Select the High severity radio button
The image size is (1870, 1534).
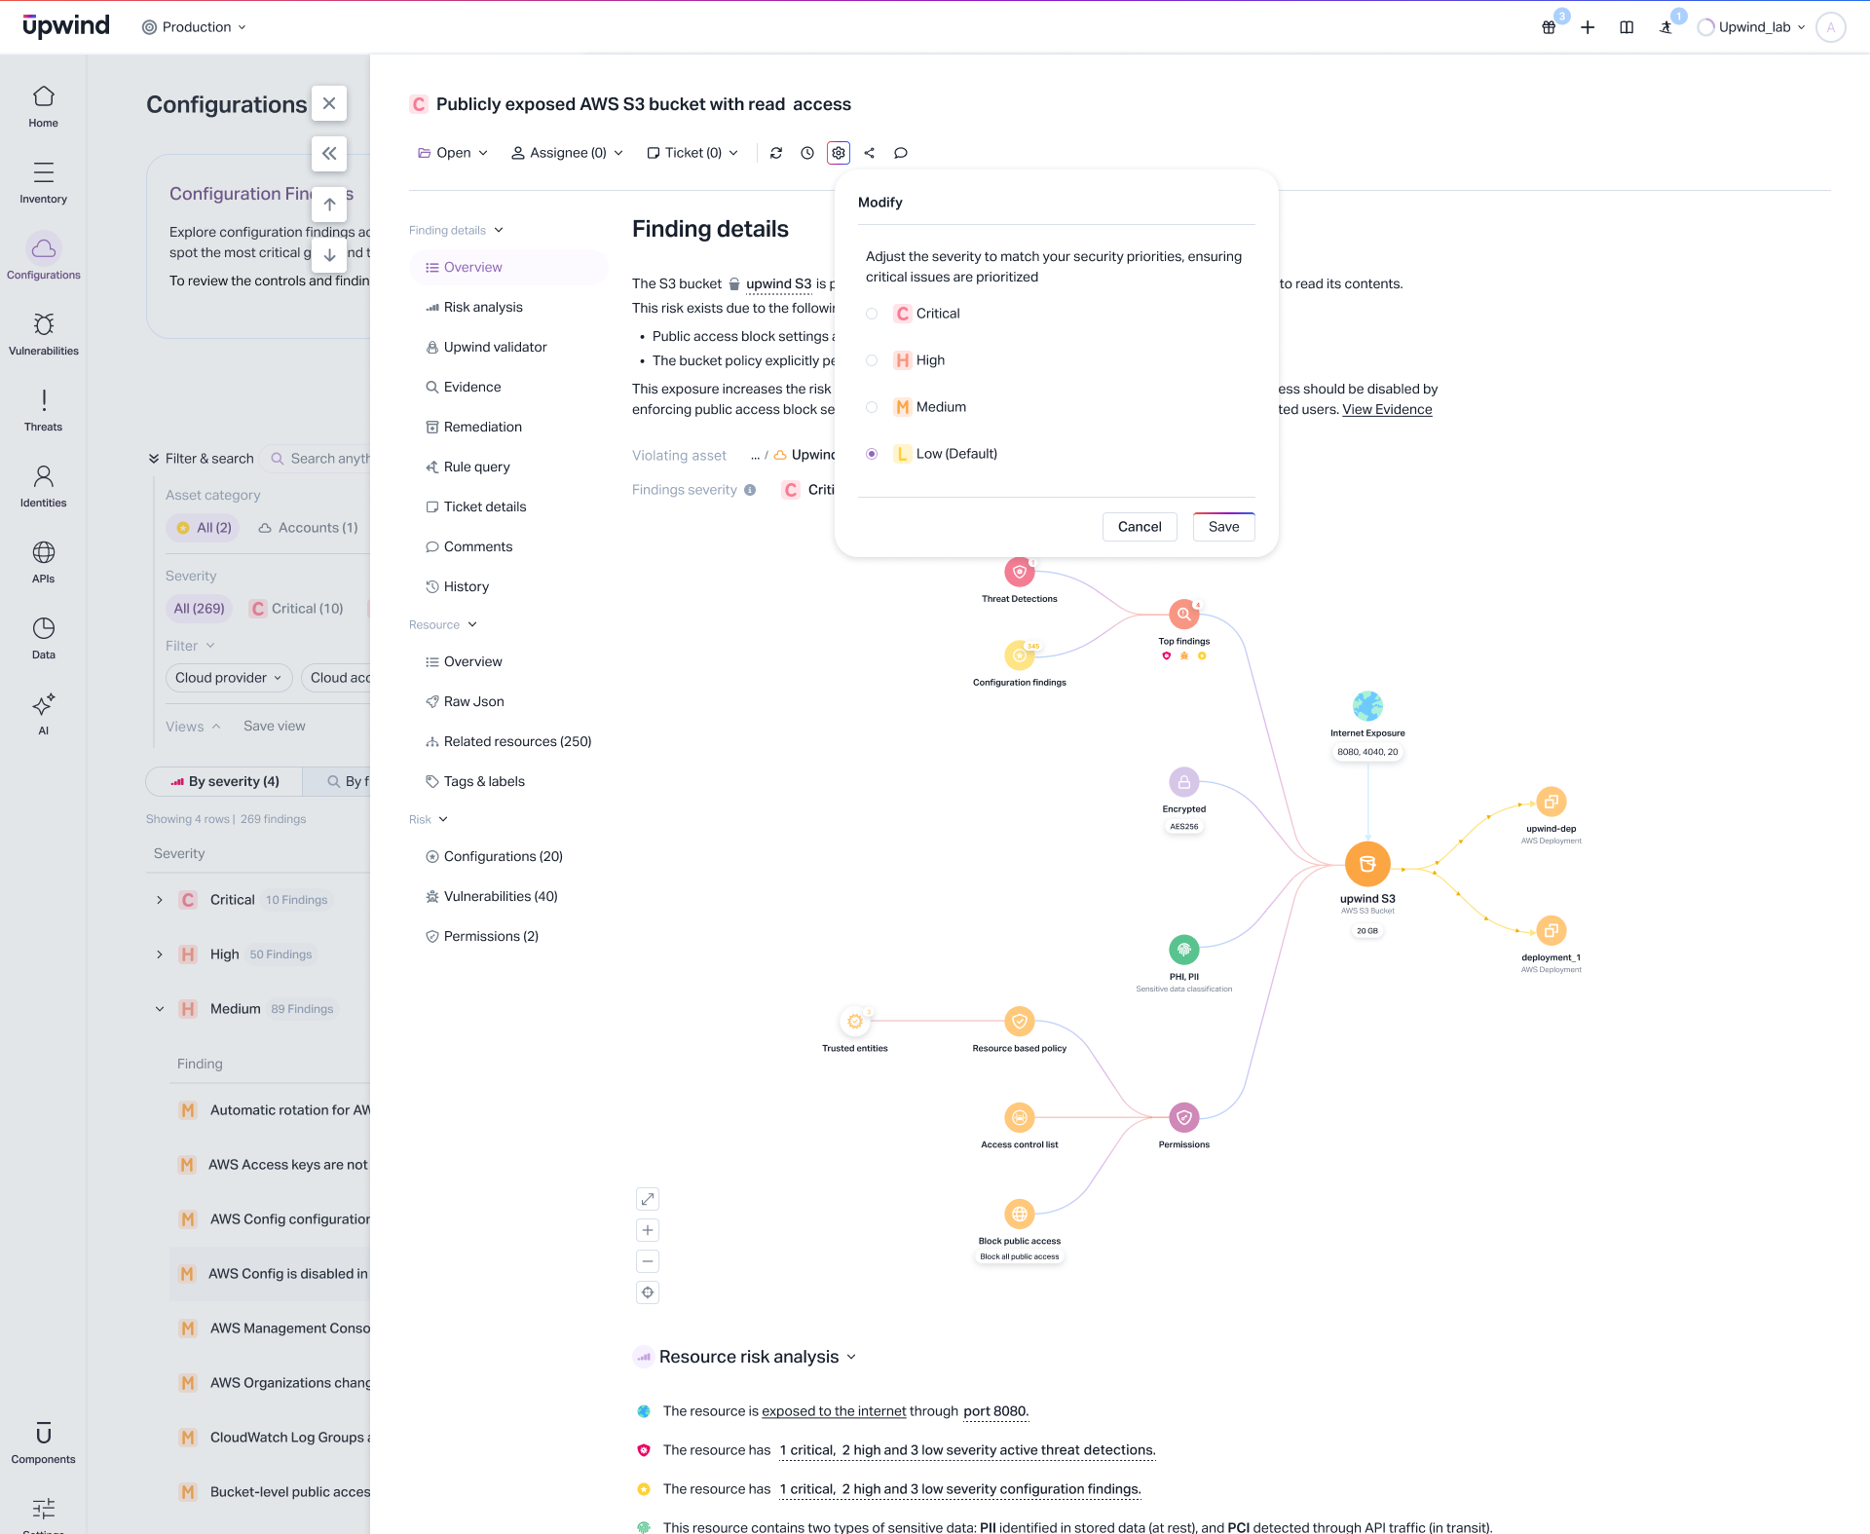[x=872, y=360]
